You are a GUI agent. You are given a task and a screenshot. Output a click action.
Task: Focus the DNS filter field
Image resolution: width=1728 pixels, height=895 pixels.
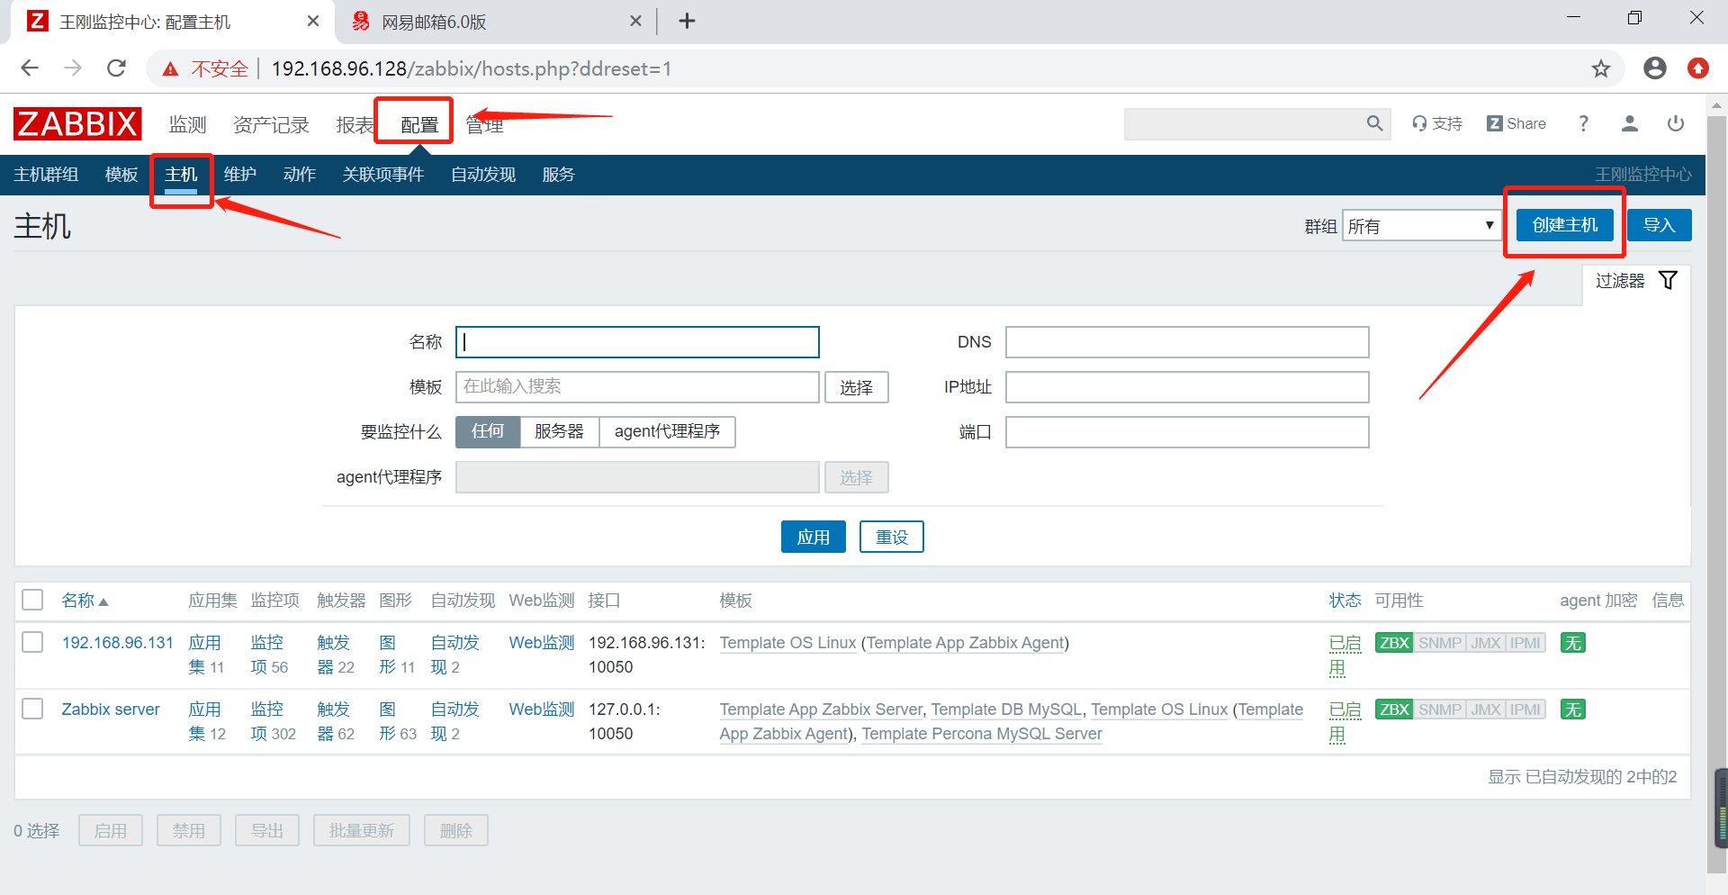click(x=1187, y=342)
